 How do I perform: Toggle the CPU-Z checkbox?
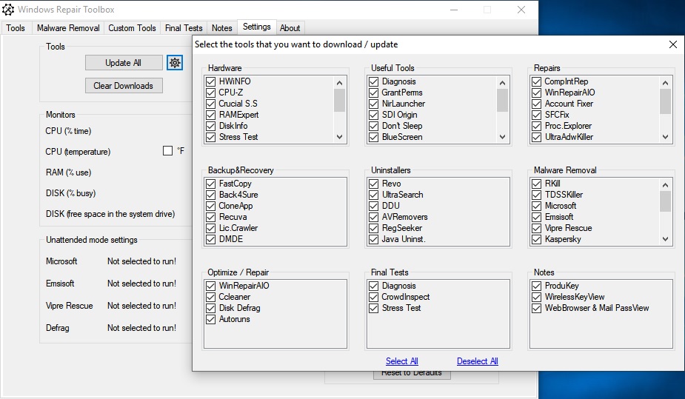pyautogui.click(x=211, y=93)
